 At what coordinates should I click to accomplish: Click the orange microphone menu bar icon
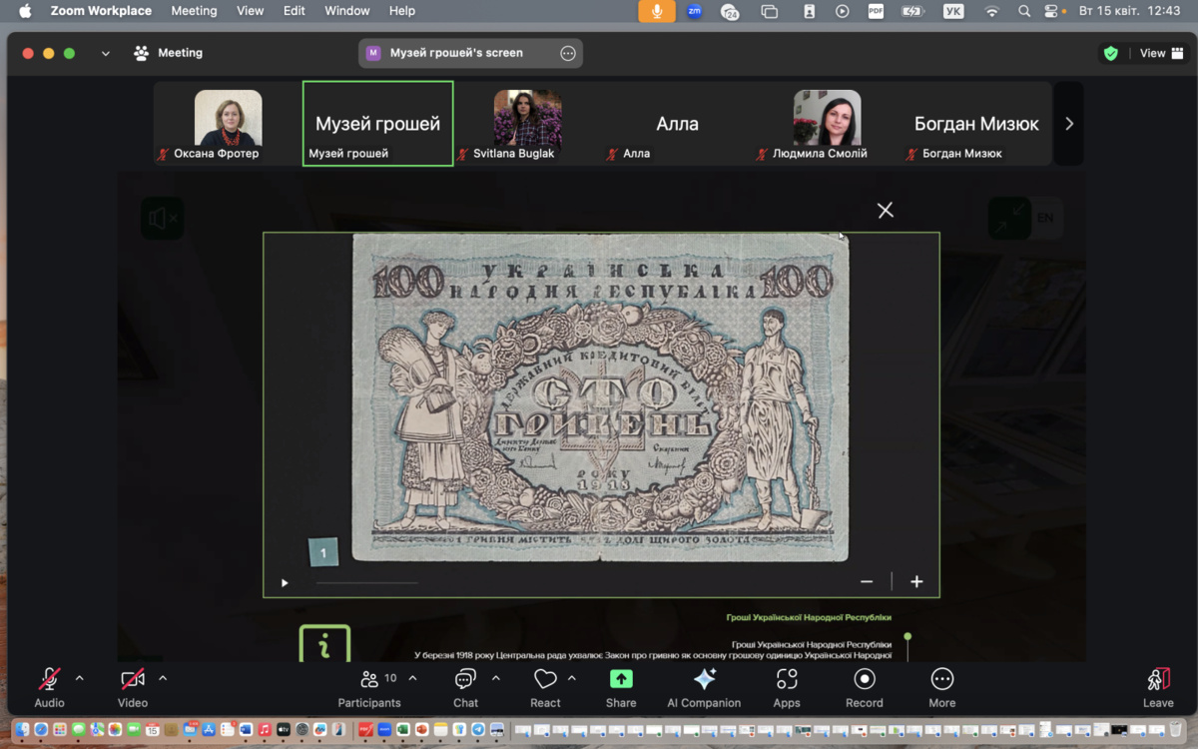[x=657, y=11]
